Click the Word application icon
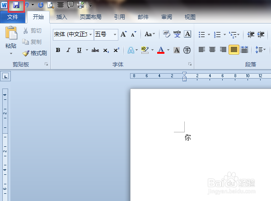Image resolution: width=271 pixels, height=201 pixels. 4,5
